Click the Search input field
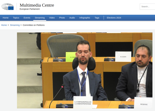The width and height of the screenshot is (155, 111). 147,7
